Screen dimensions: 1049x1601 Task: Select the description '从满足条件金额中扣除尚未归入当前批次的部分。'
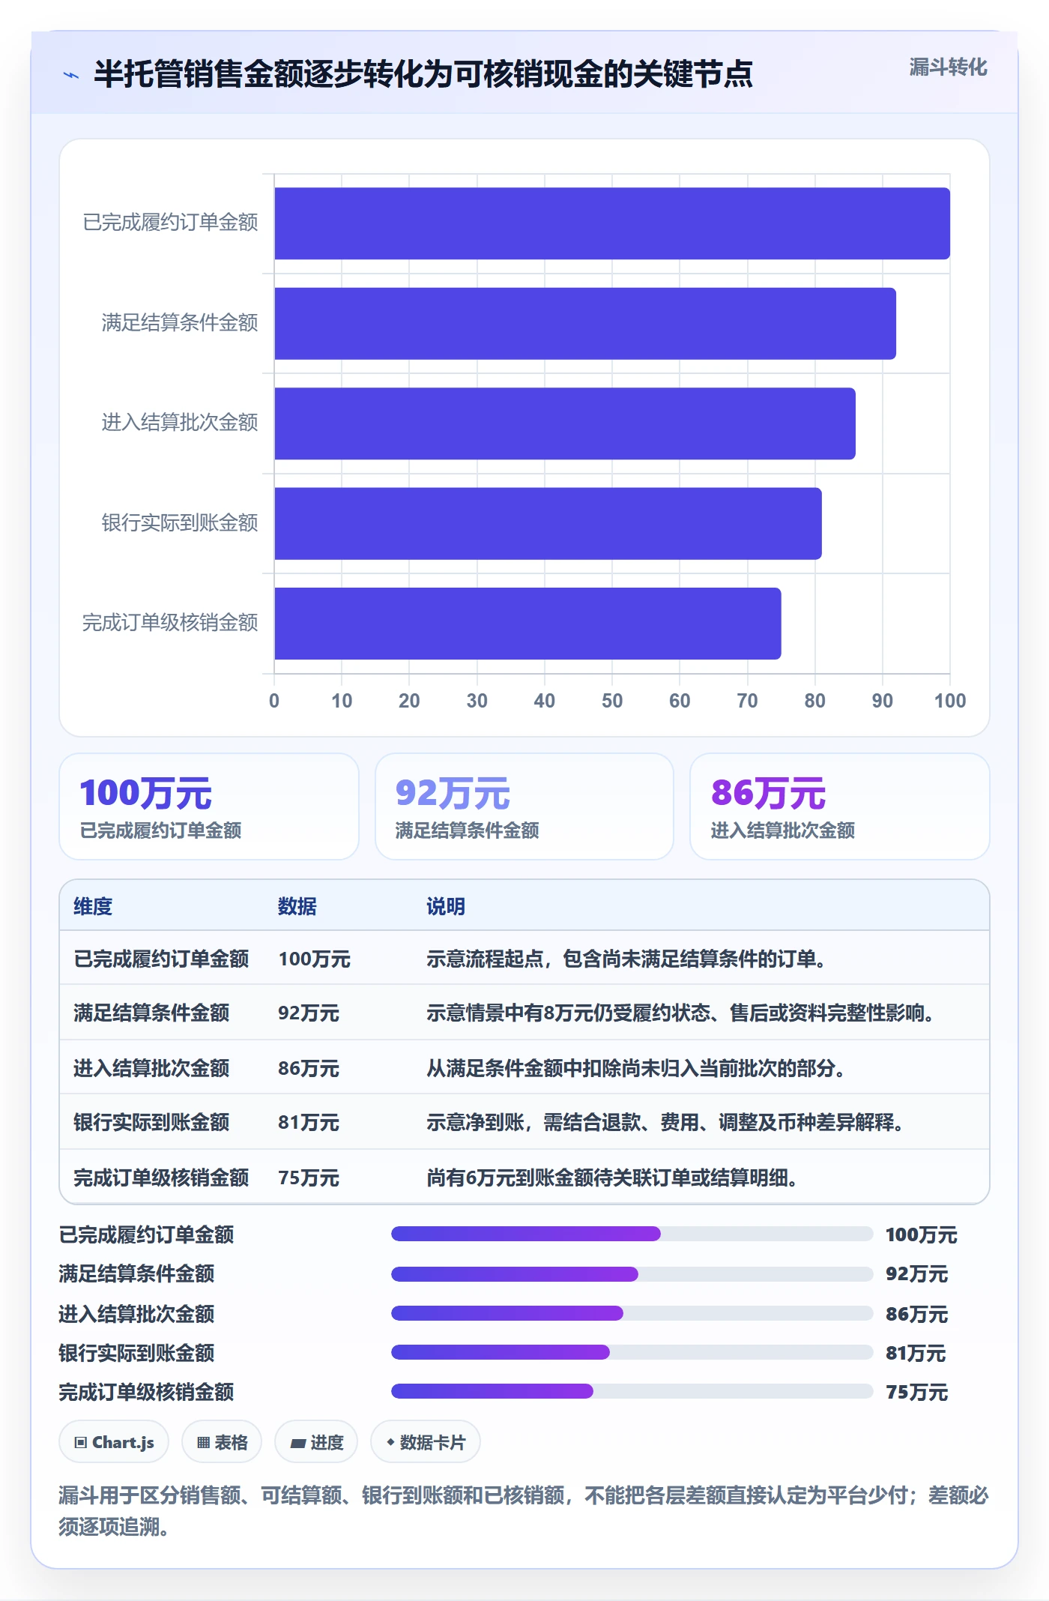point(636,1068)
